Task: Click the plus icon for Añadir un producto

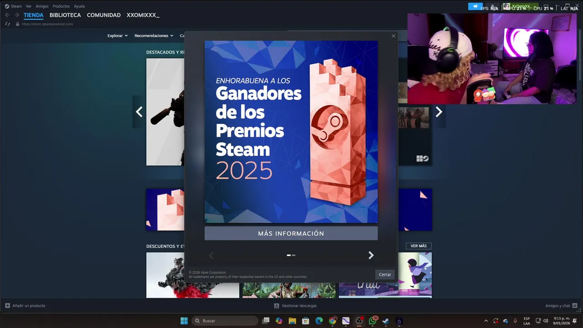Action: (x=7, y=306)
